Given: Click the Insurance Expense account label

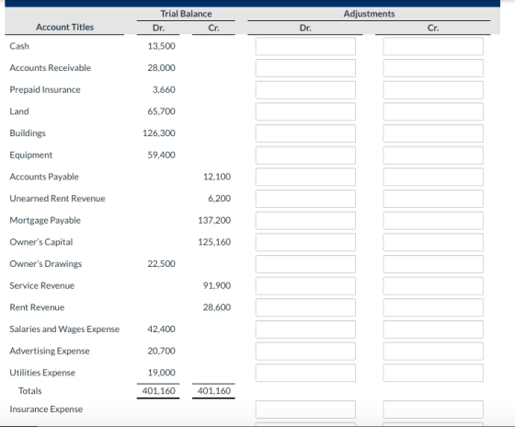Looking at the screenshot, I should (46, 410).
